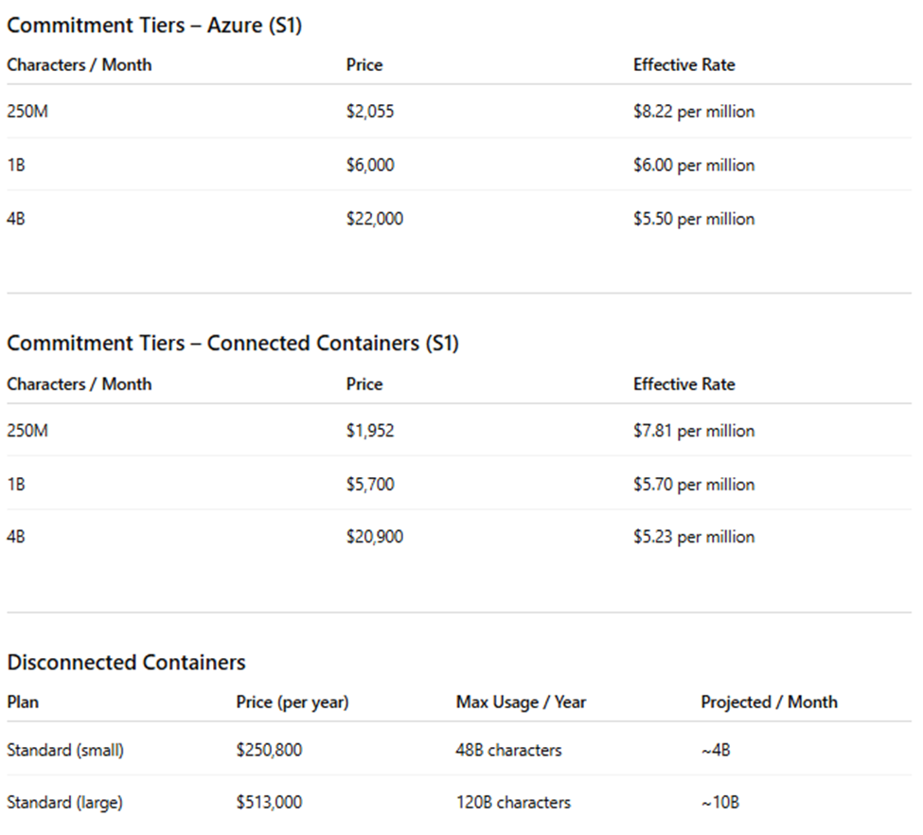Click the $5.50 per million rate
Viewport: 923px width, 835px height.
tap(693, 219)
